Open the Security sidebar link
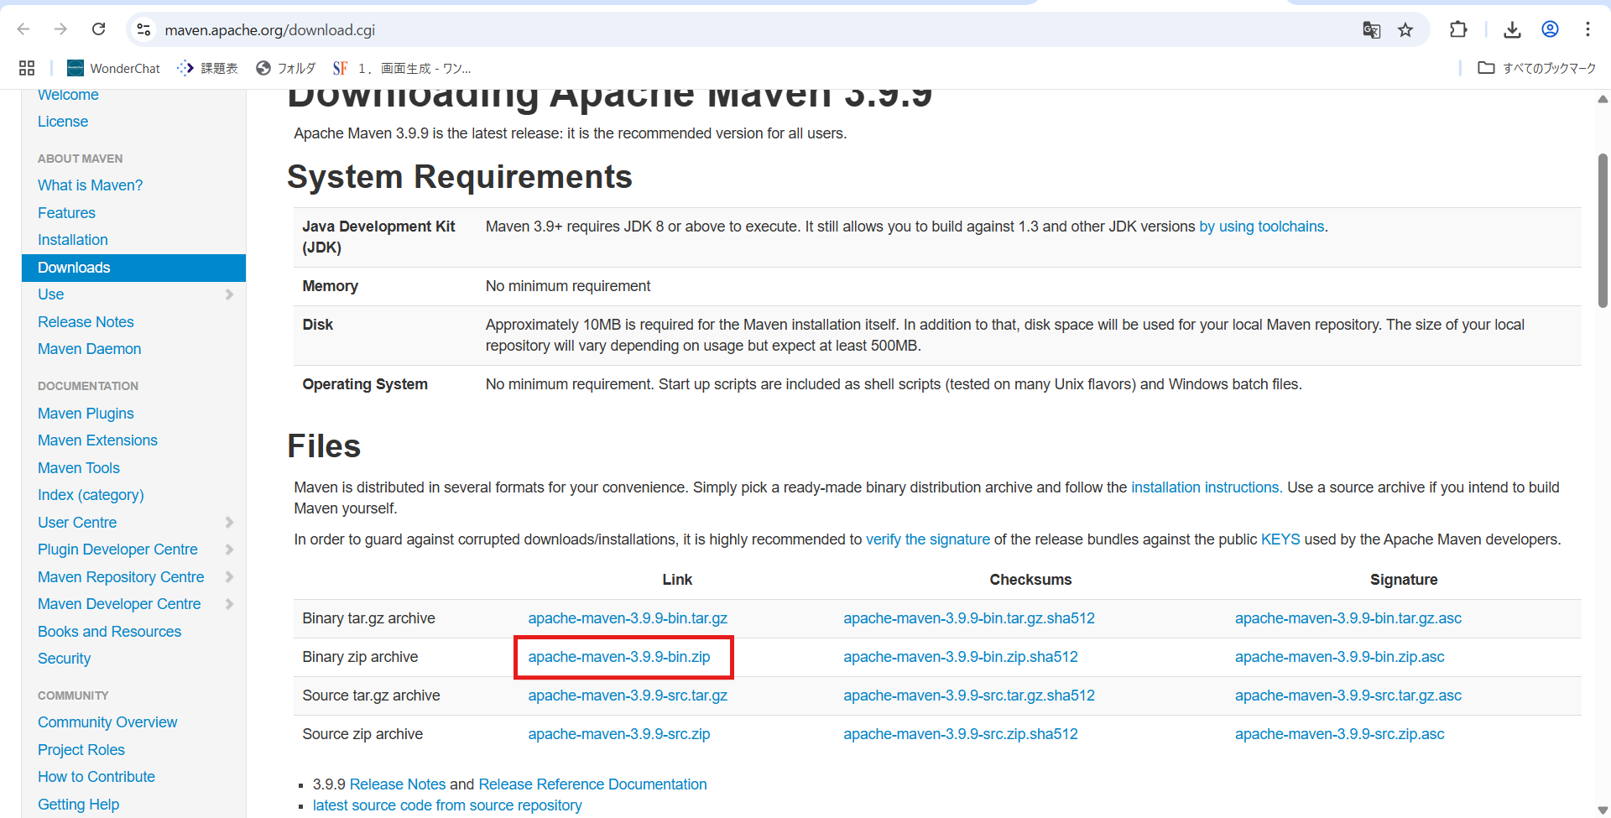The height and width of the screenshot is (818, 1611). coord(64,659)
